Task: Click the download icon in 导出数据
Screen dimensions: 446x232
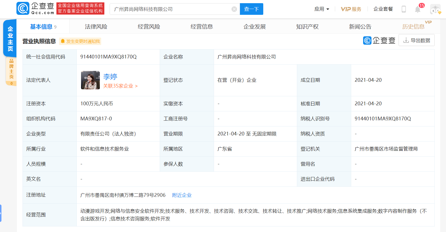Action: click(406, 40)
